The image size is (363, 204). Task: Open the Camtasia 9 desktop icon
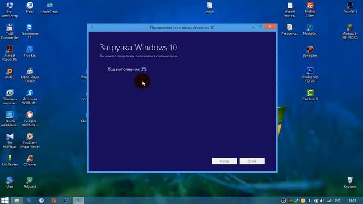coord(310,95)
